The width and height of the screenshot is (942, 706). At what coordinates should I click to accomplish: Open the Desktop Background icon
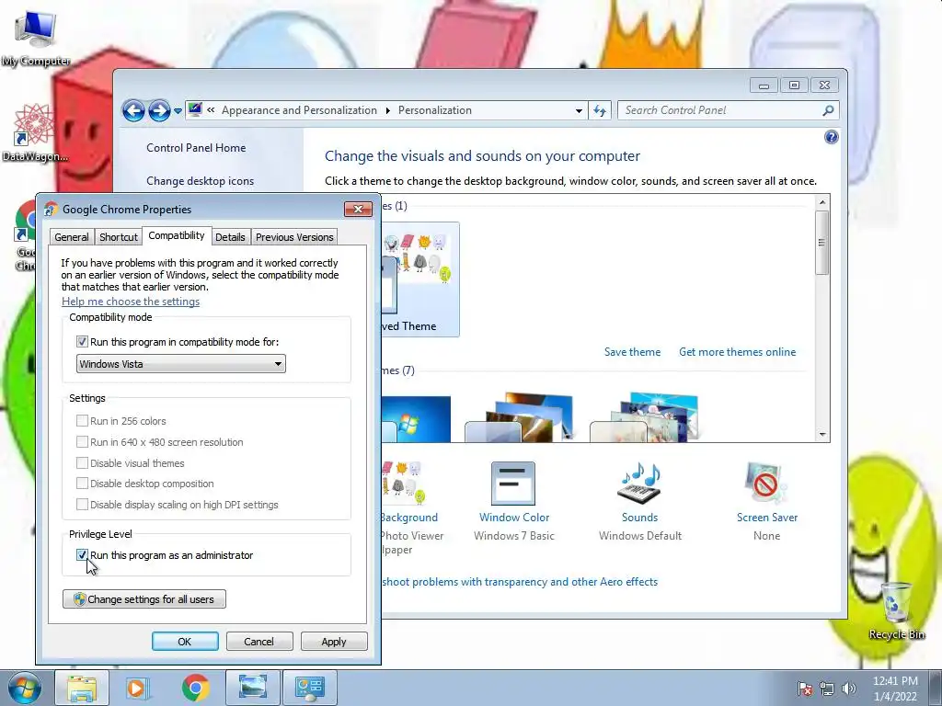(x=404, y=484)
